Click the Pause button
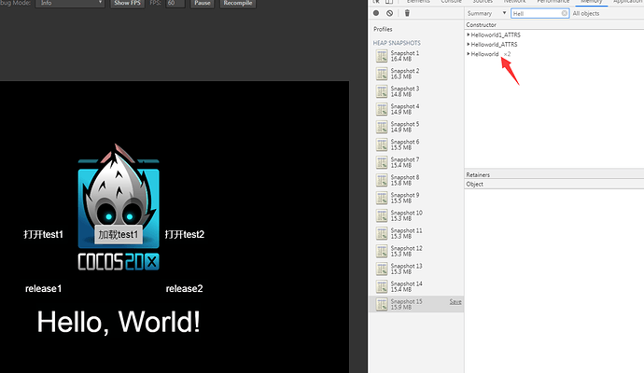This screenshot has height=373, width=644. coord(203,4)
